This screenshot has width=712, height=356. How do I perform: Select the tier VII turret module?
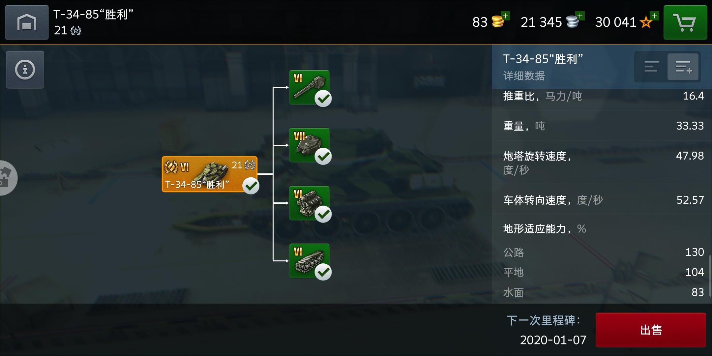(309, 145)
